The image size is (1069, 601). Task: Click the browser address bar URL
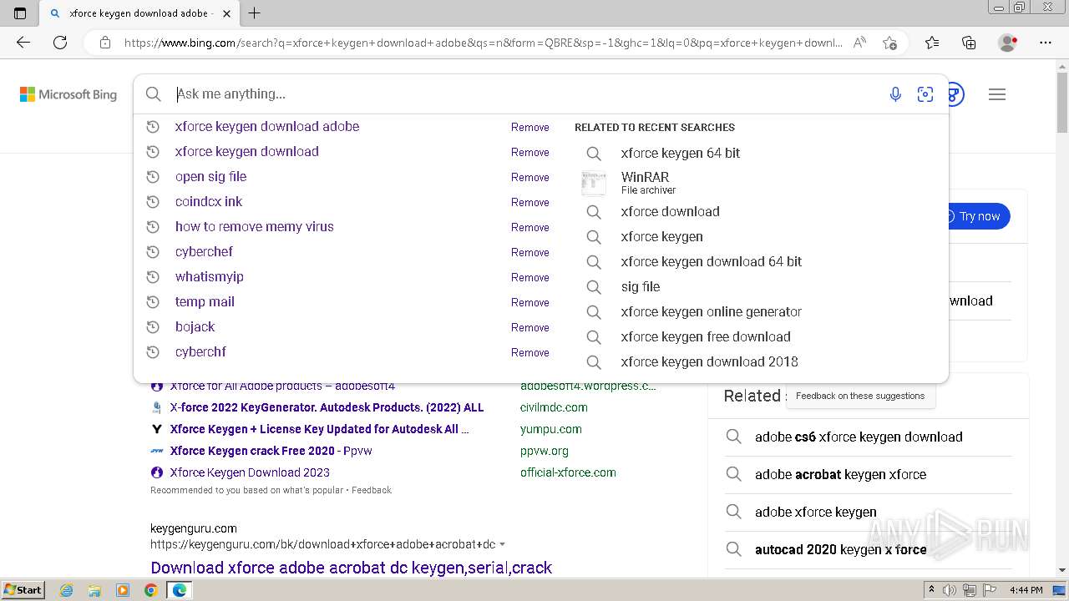(483, 43)
